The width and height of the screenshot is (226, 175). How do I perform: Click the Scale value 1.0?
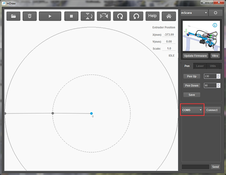tap(169, 48)
